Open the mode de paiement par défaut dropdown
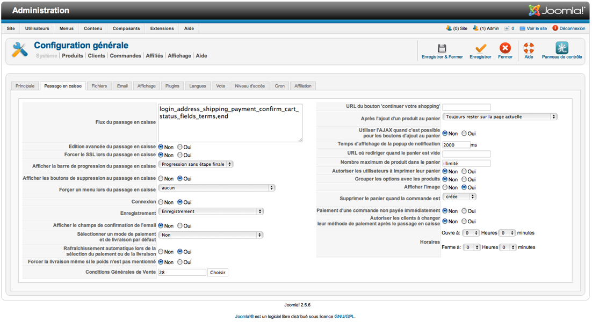 click(211, 235)
